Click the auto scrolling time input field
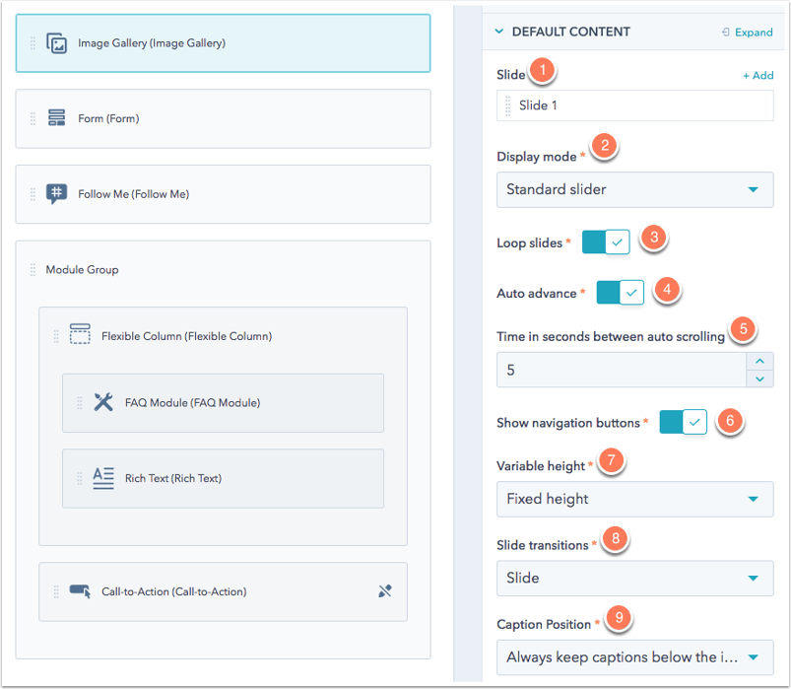The image size is (791, 689). tap(622, 370)
